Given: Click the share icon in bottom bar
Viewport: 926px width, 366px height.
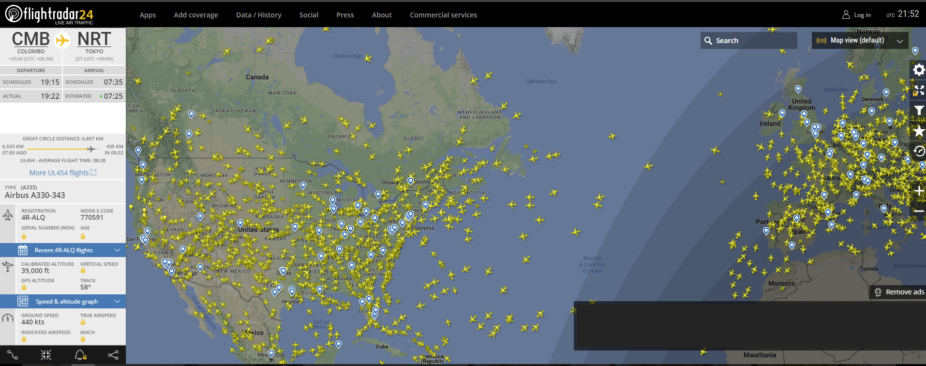Looking at the screenshot, I should pos(113,355).
